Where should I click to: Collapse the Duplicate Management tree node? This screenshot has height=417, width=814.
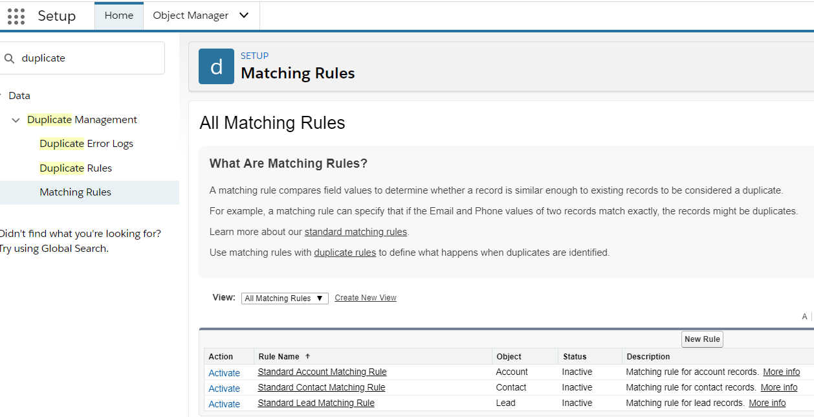click(16, 120)
